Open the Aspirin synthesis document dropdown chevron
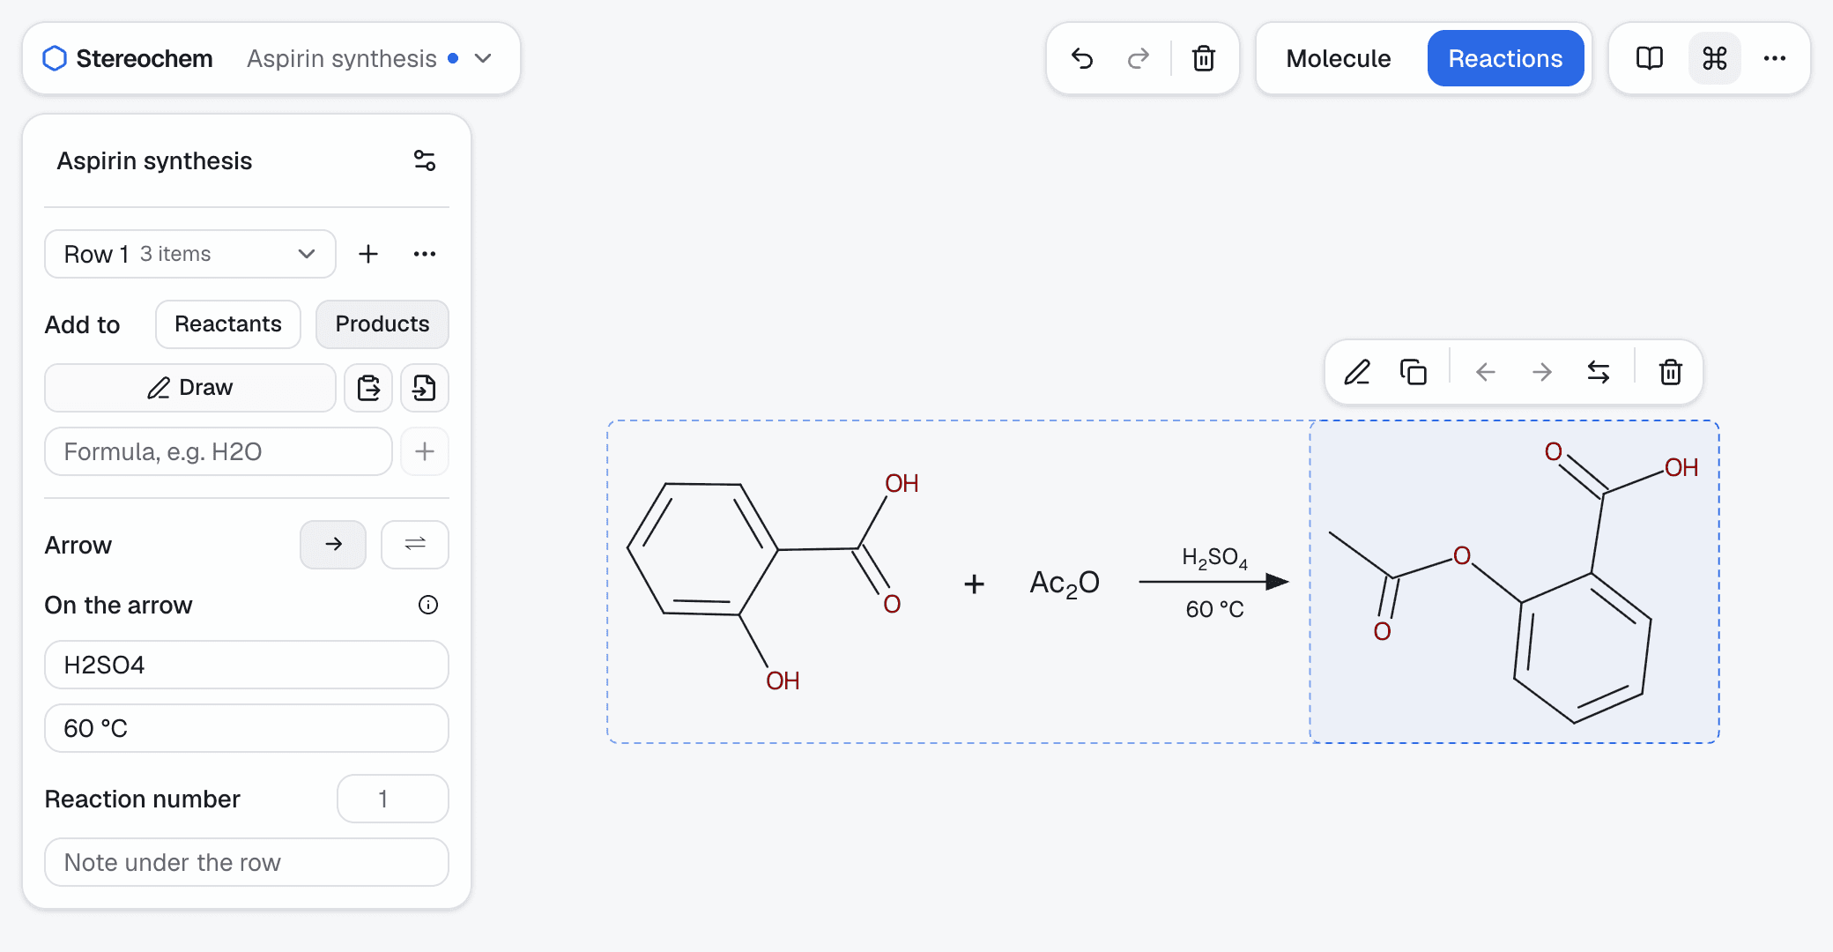 483,58
